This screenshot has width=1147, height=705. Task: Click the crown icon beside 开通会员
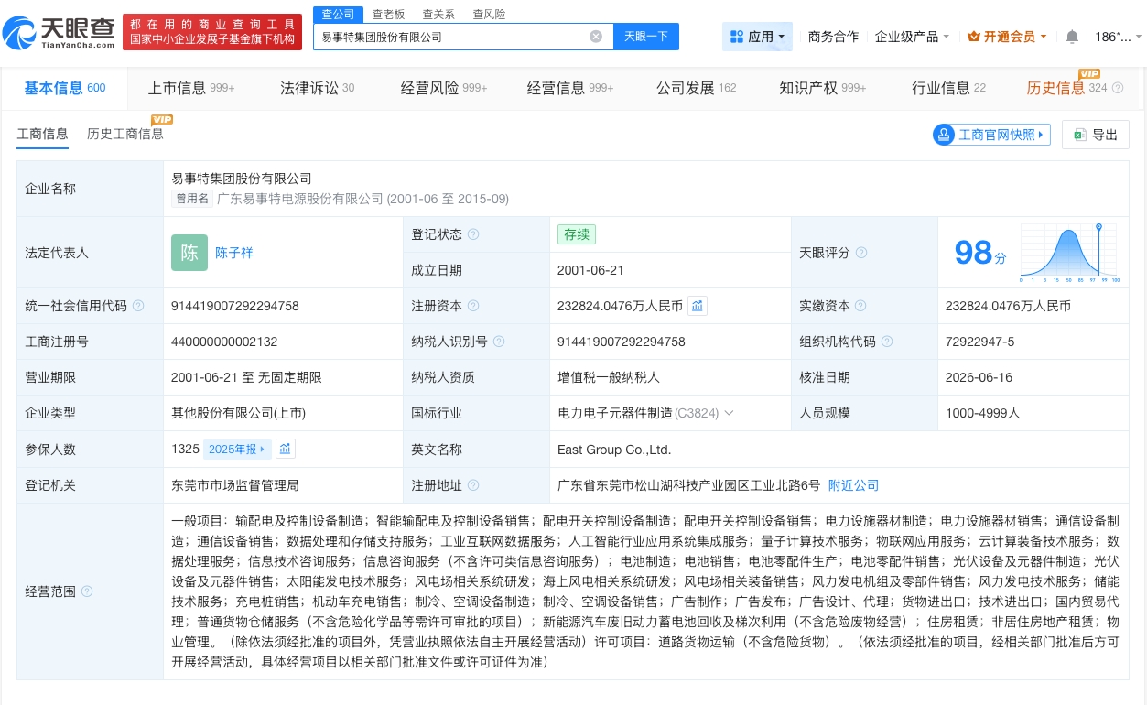click(x=973, y=37)
